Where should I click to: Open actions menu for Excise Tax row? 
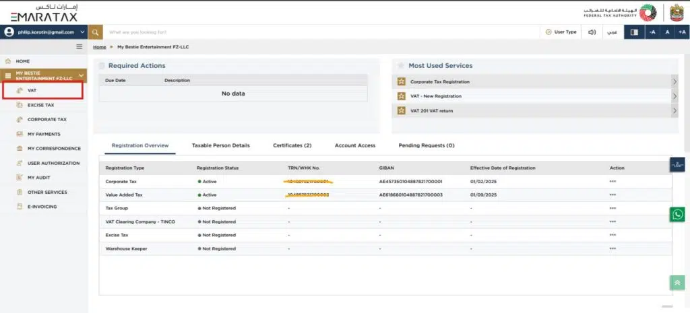pos(613,235)
